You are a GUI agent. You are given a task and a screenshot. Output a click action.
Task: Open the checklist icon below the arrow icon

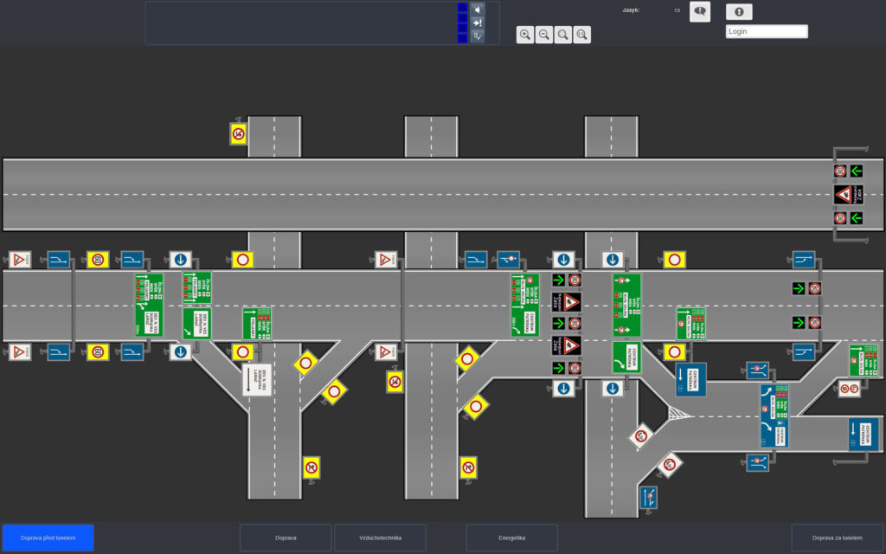(478, 36)
